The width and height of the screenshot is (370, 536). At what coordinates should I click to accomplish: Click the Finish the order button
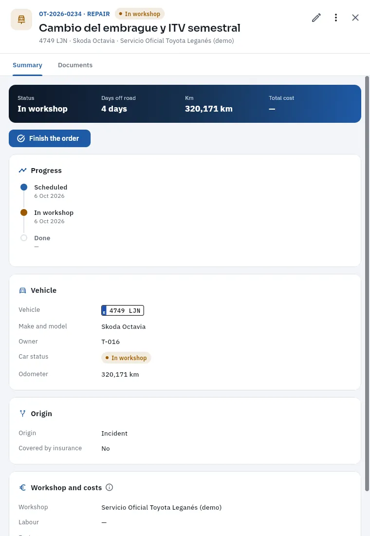(50, 138)
